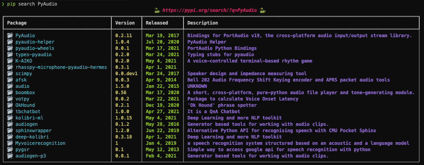Click folder icon next to boombox
424x165 pixels.
pos(10,92)
